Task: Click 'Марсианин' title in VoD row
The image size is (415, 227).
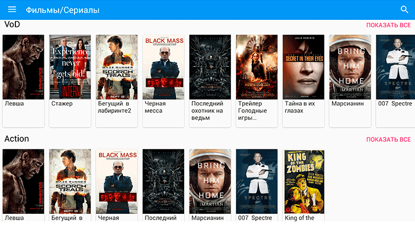Action: click(x=347, y=104)
